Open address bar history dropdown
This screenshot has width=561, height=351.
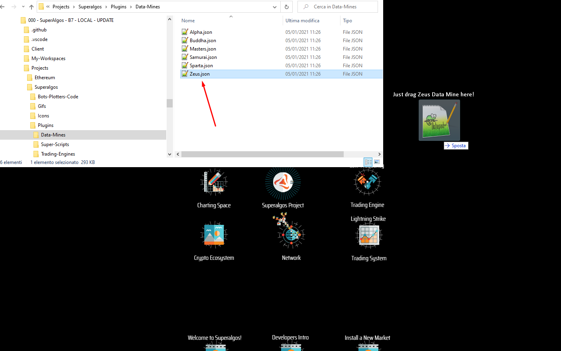[275, 7]
